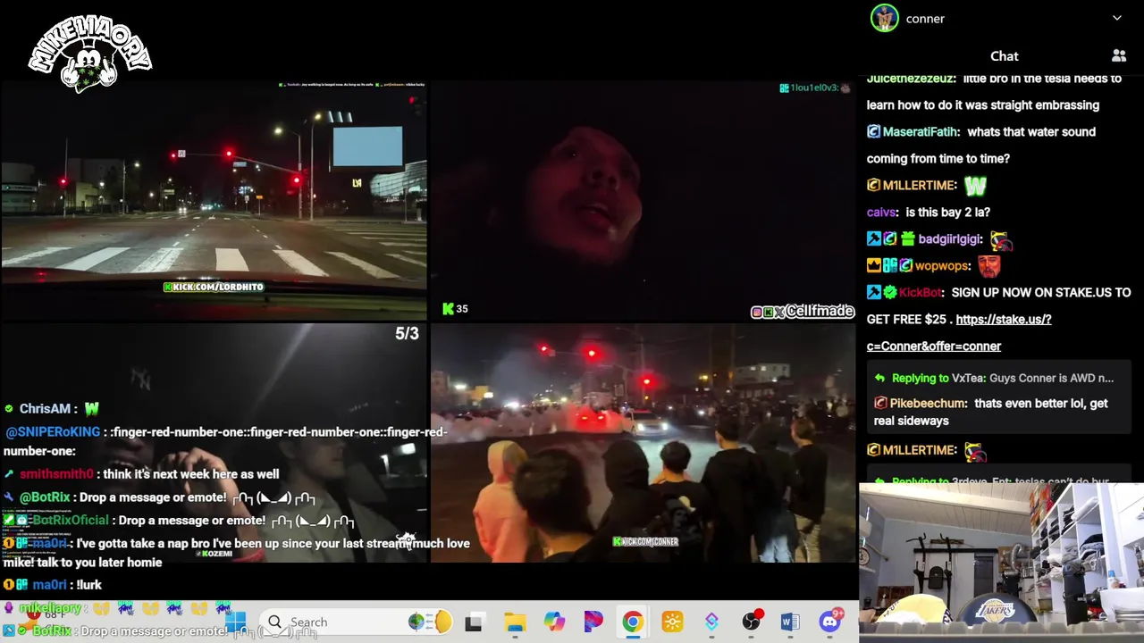Click the Cellfmade name tag
This screenshot has height=643, width=1144.
click(803, 311)
